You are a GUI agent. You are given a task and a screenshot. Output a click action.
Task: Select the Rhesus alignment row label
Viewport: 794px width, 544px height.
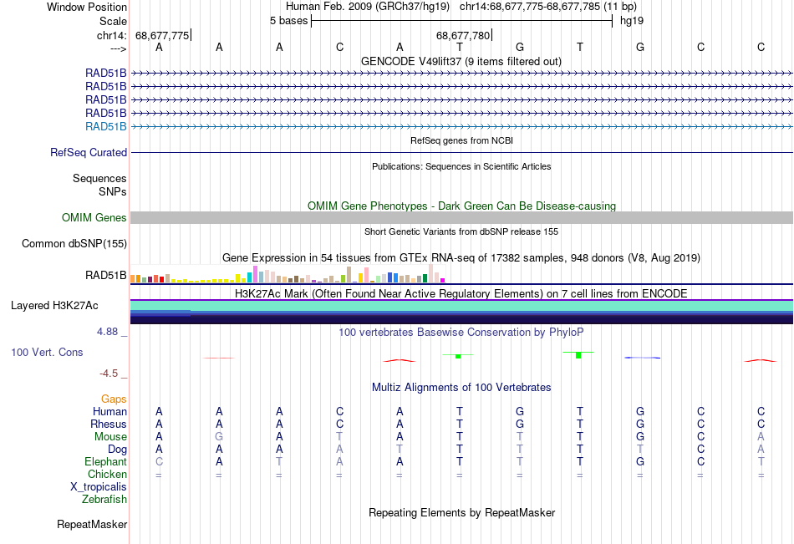109,424
